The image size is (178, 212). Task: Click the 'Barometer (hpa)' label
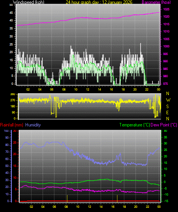pyautogui.click(x=156, y=2)
